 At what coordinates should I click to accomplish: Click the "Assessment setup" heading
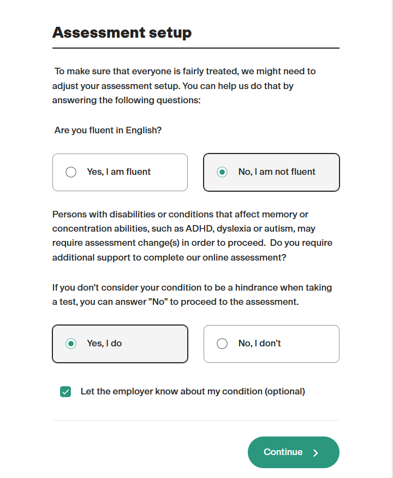point(122,33)
